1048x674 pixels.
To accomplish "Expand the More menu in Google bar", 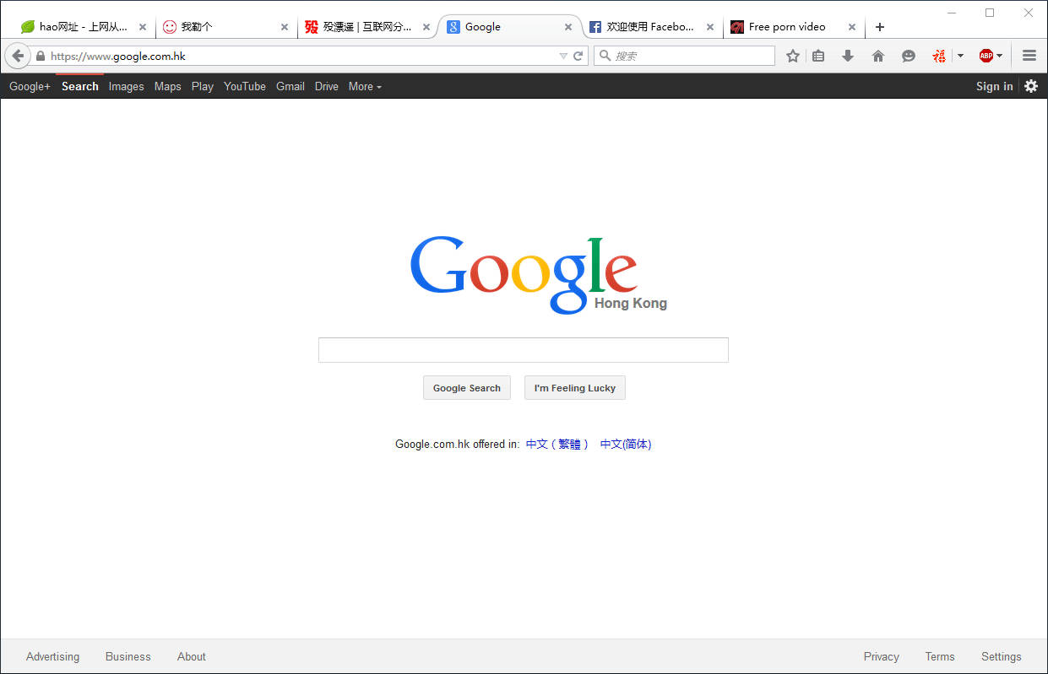I will tap(365, 86).
